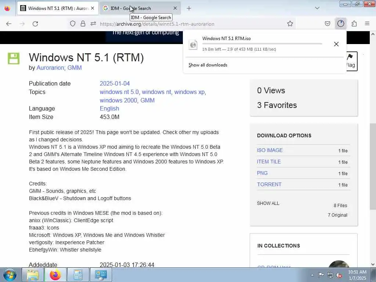Open the windows 2000 topic link

(119, 100)
